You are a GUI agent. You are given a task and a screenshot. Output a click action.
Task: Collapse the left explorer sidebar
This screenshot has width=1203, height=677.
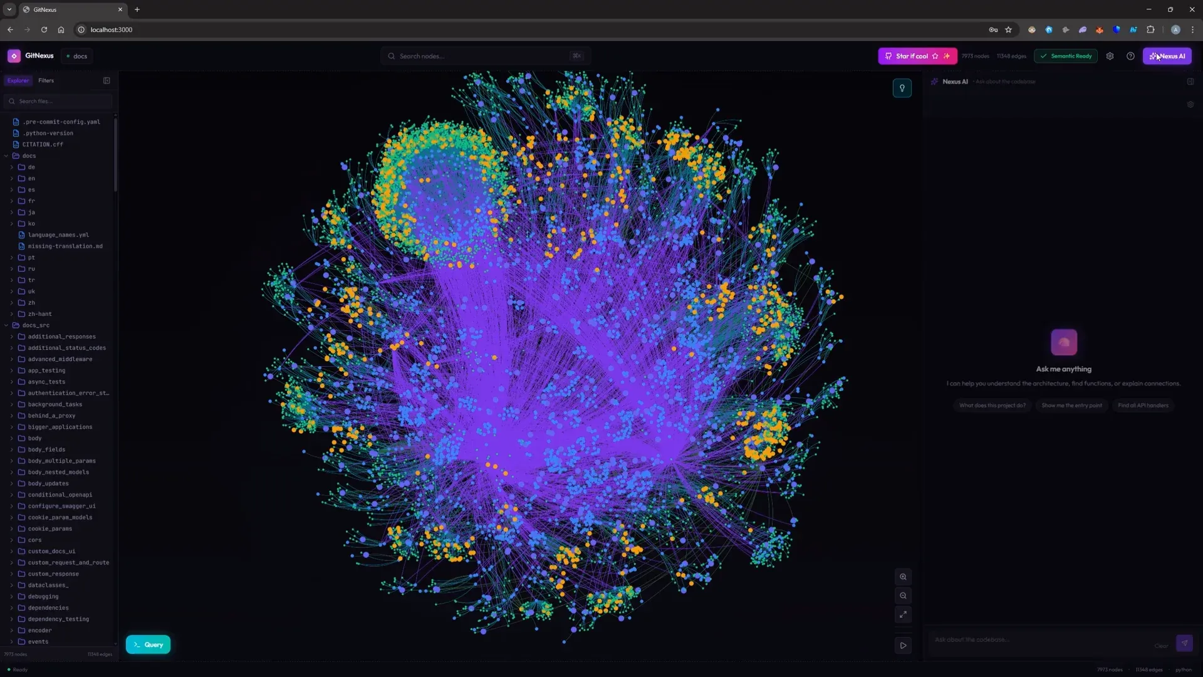(x=107, y=81)
